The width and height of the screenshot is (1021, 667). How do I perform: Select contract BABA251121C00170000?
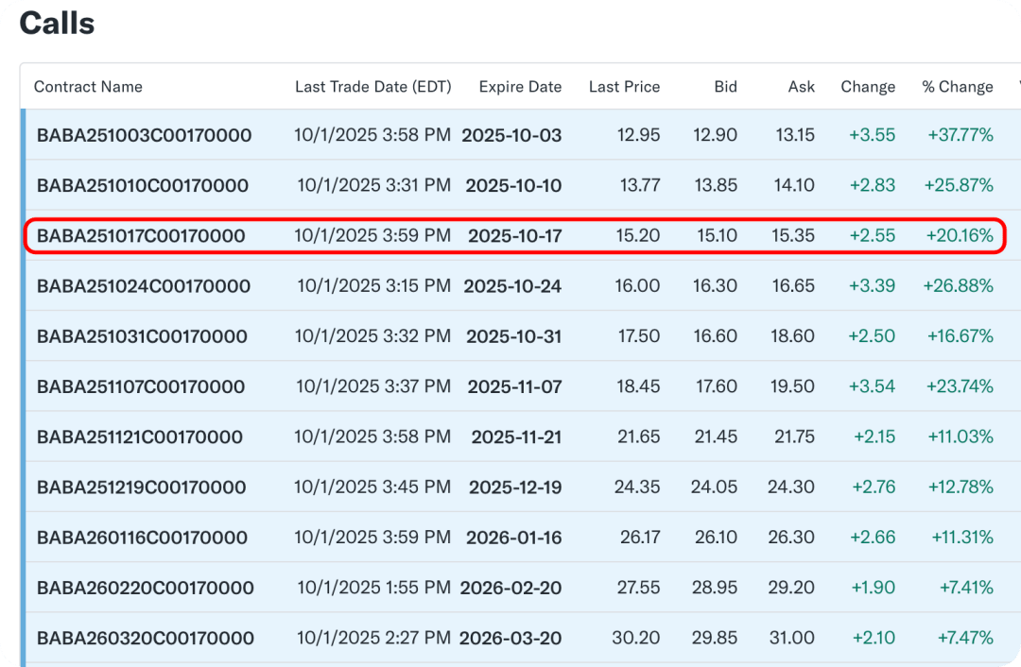point(139,436)
